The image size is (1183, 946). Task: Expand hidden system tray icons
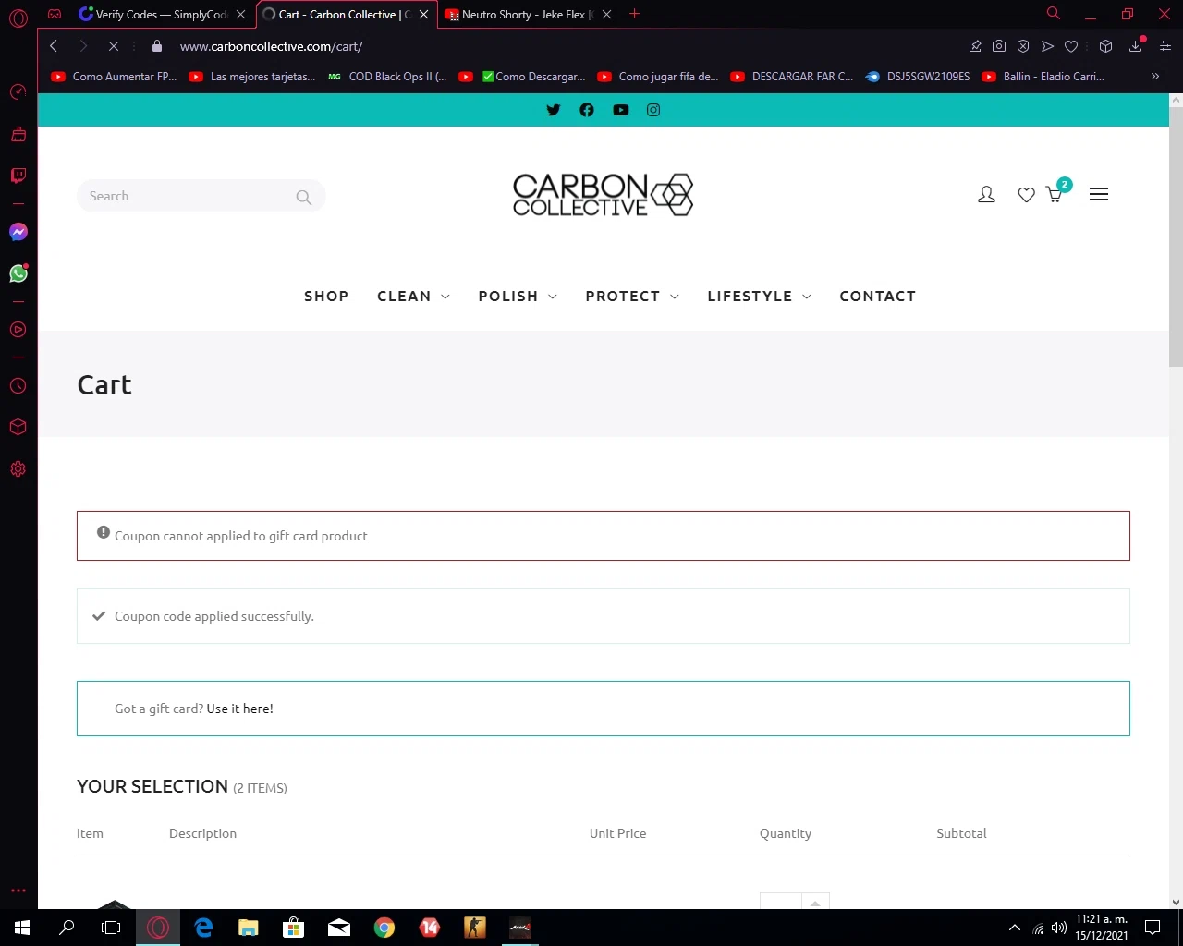pos(1014,928)
